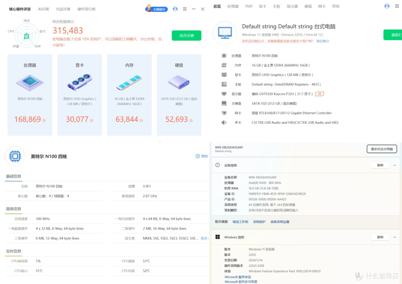This screenshot has width=402, height=284.
Task: Click the 网卡 network icon in overview list
Action: coord(224,113)
